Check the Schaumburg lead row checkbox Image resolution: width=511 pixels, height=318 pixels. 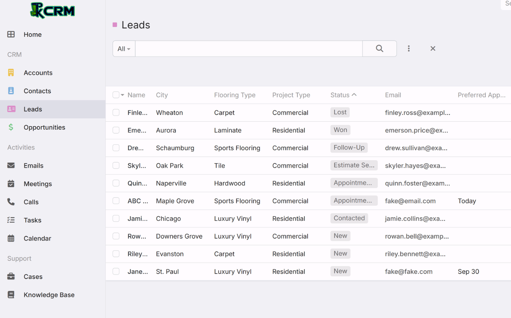click(116, 148)
